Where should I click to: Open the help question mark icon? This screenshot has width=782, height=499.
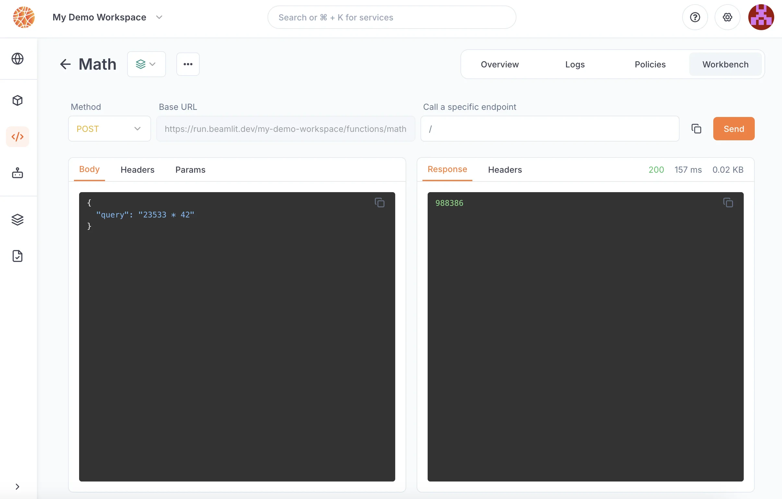pos(695,17)
